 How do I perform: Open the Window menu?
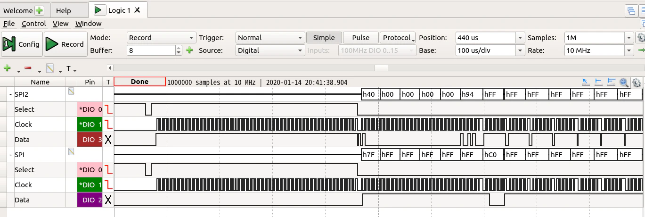[x=89, y=24]
